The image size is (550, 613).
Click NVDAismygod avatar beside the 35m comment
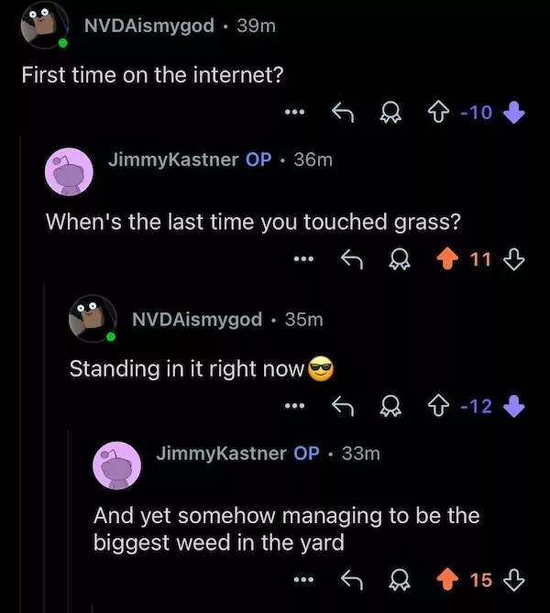coord(93,320)
